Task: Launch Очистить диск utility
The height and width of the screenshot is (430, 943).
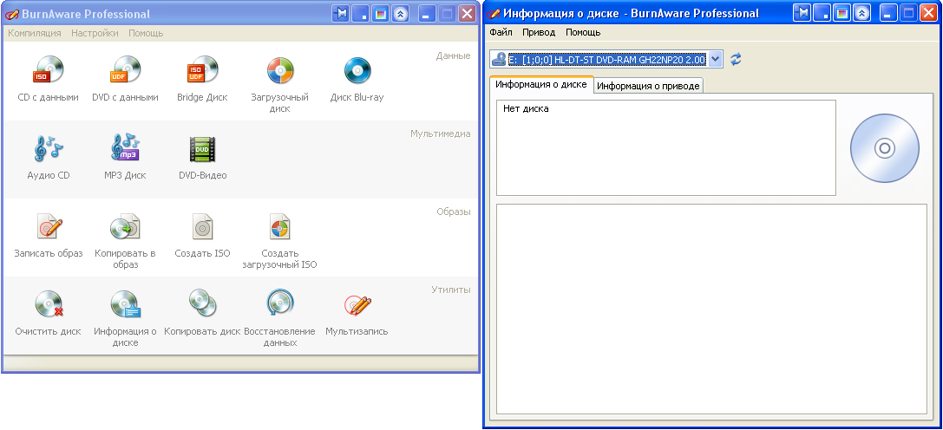Action: click(48, 303)
